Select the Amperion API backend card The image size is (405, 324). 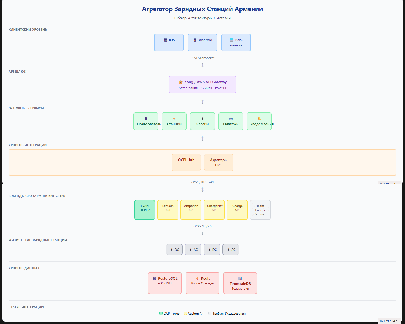pos(191,210)
